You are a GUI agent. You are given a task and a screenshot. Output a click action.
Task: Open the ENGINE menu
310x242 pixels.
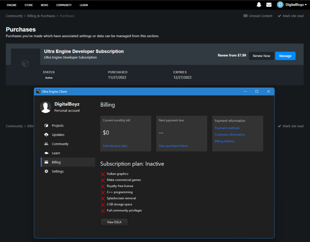12,5
